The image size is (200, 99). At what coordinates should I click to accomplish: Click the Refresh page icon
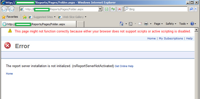[113, 9]
